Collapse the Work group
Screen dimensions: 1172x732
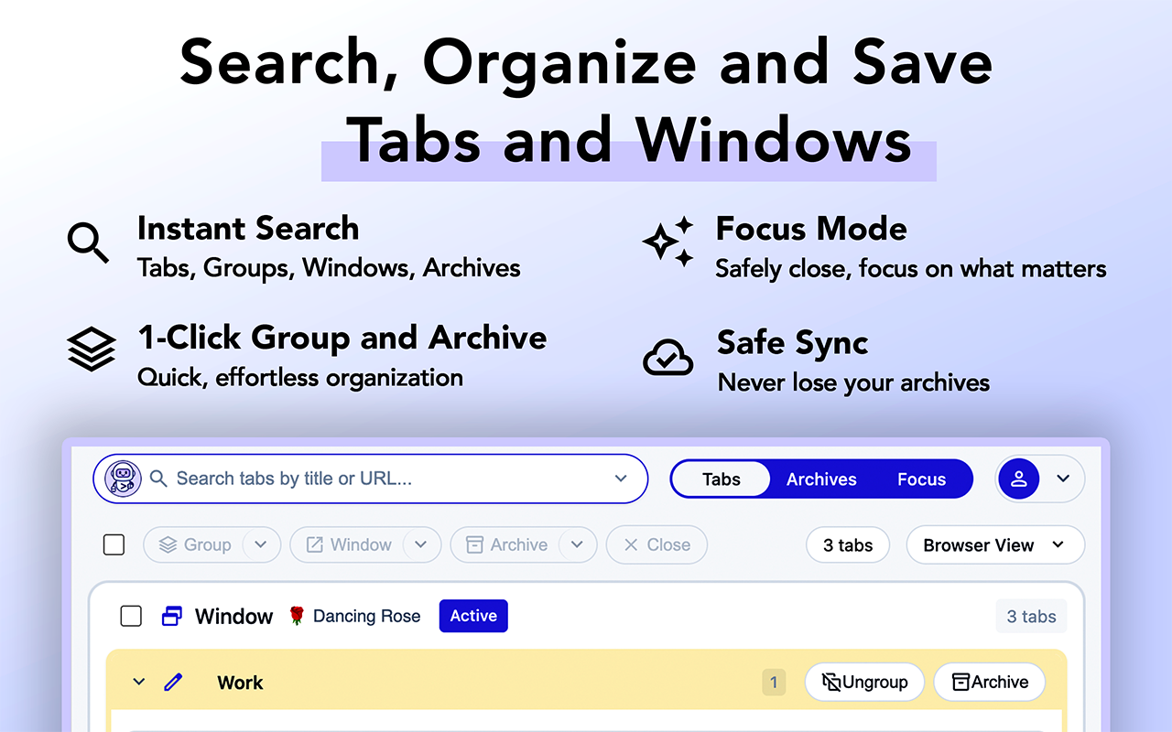[x=138, y=682]
